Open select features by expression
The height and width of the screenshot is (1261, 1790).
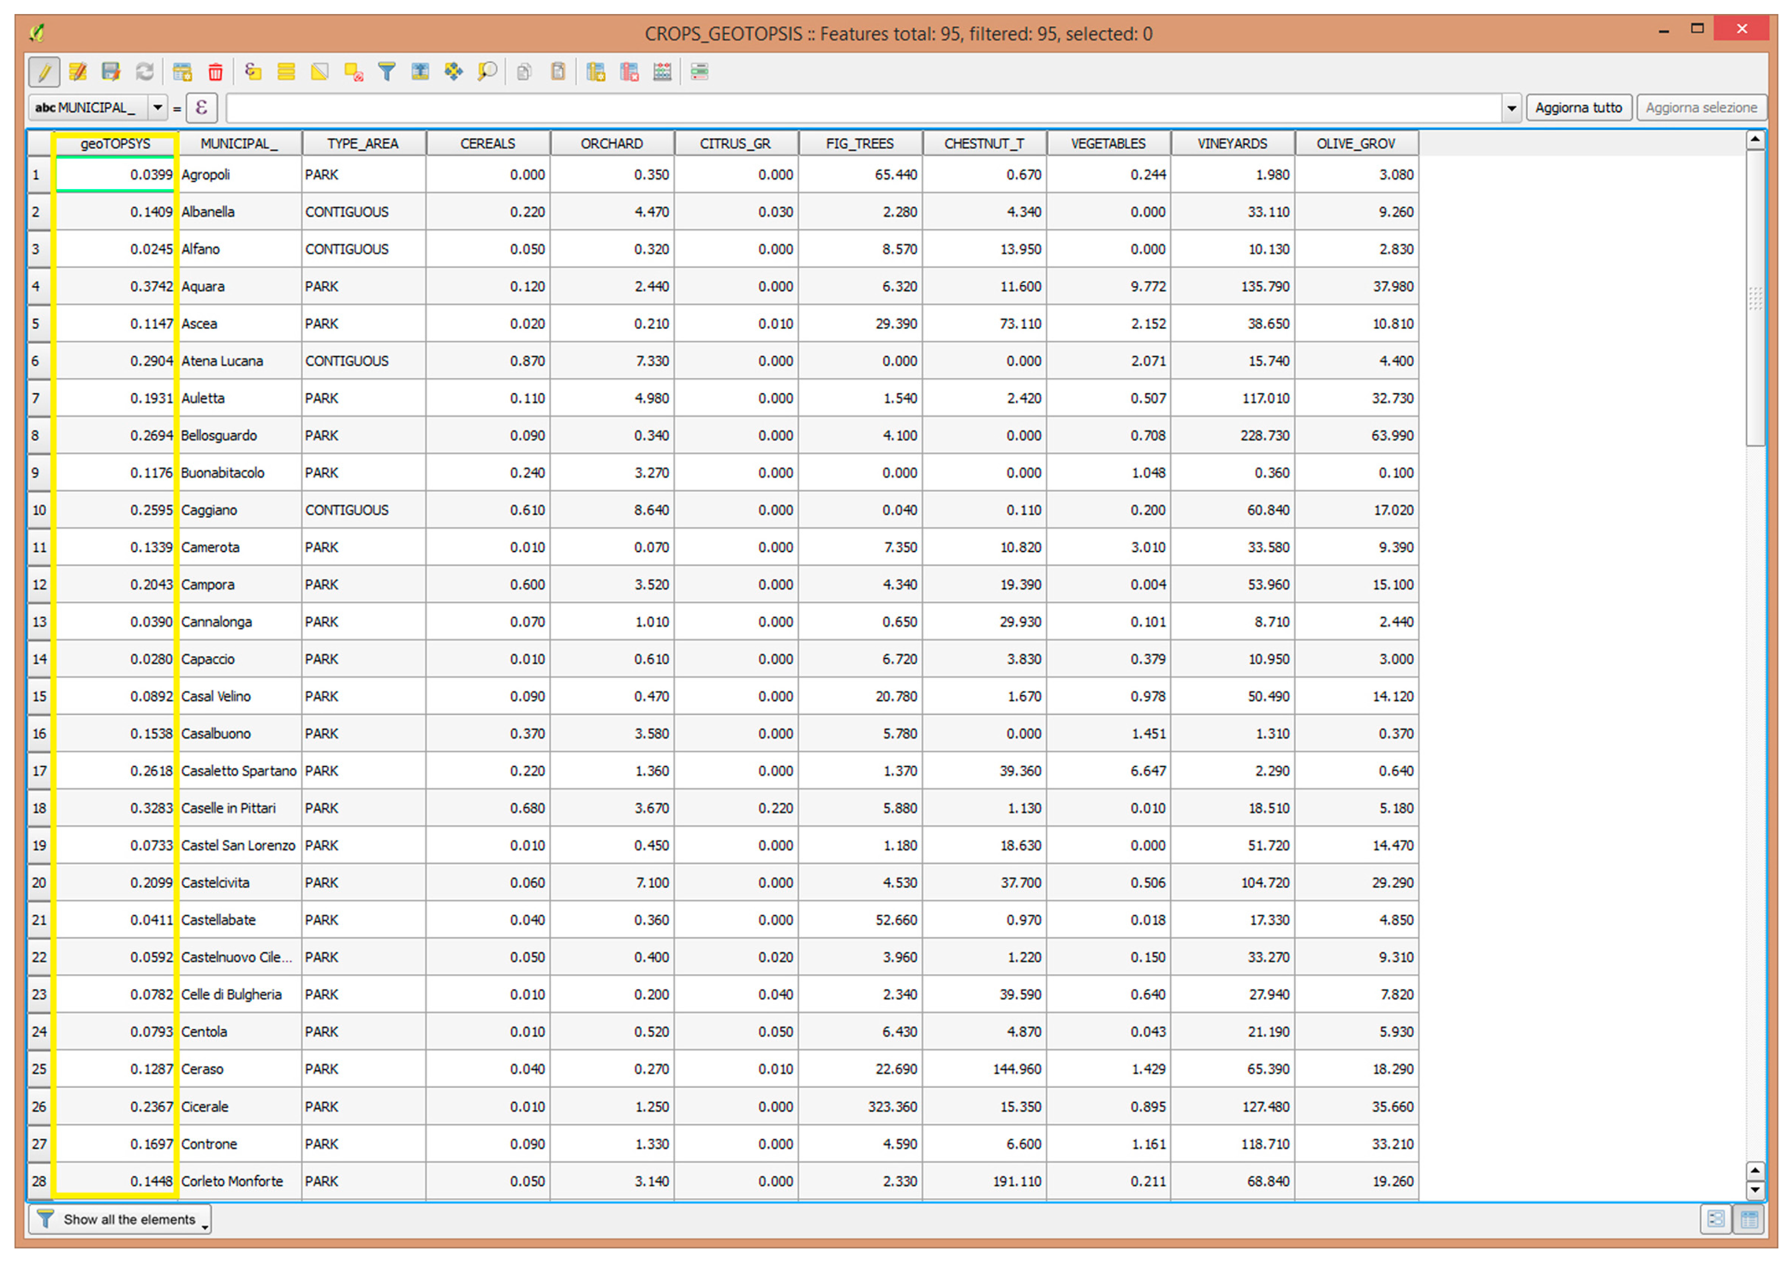point(252,73)
